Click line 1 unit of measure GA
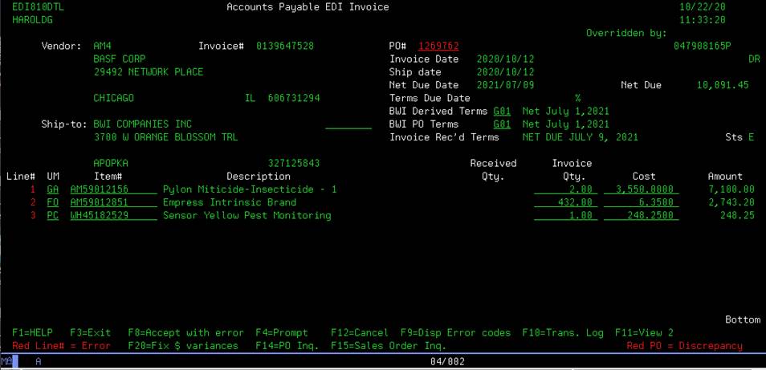This screenshot has height=370, width=766. point(53,189)
